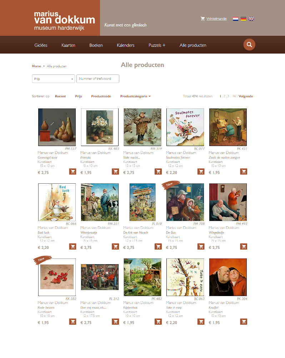Open the Winkelmandje link
285x358 pixels.
[216, 19]
